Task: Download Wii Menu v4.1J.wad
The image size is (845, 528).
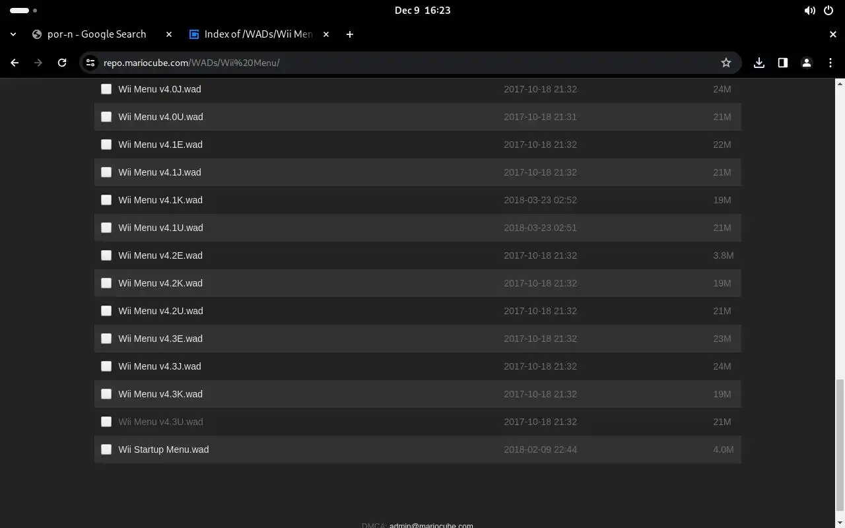Action: (x=160, y=172)
